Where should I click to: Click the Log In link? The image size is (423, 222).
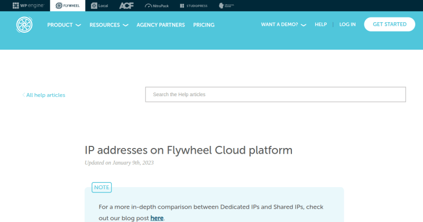pyautogui.click(x=347, y=24)
